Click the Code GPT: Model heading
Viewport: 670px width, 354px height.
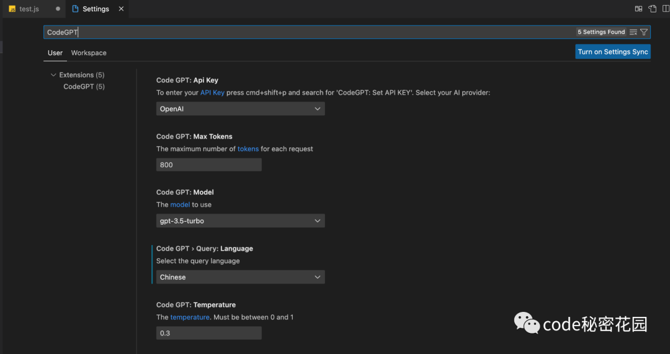(185, 192)
